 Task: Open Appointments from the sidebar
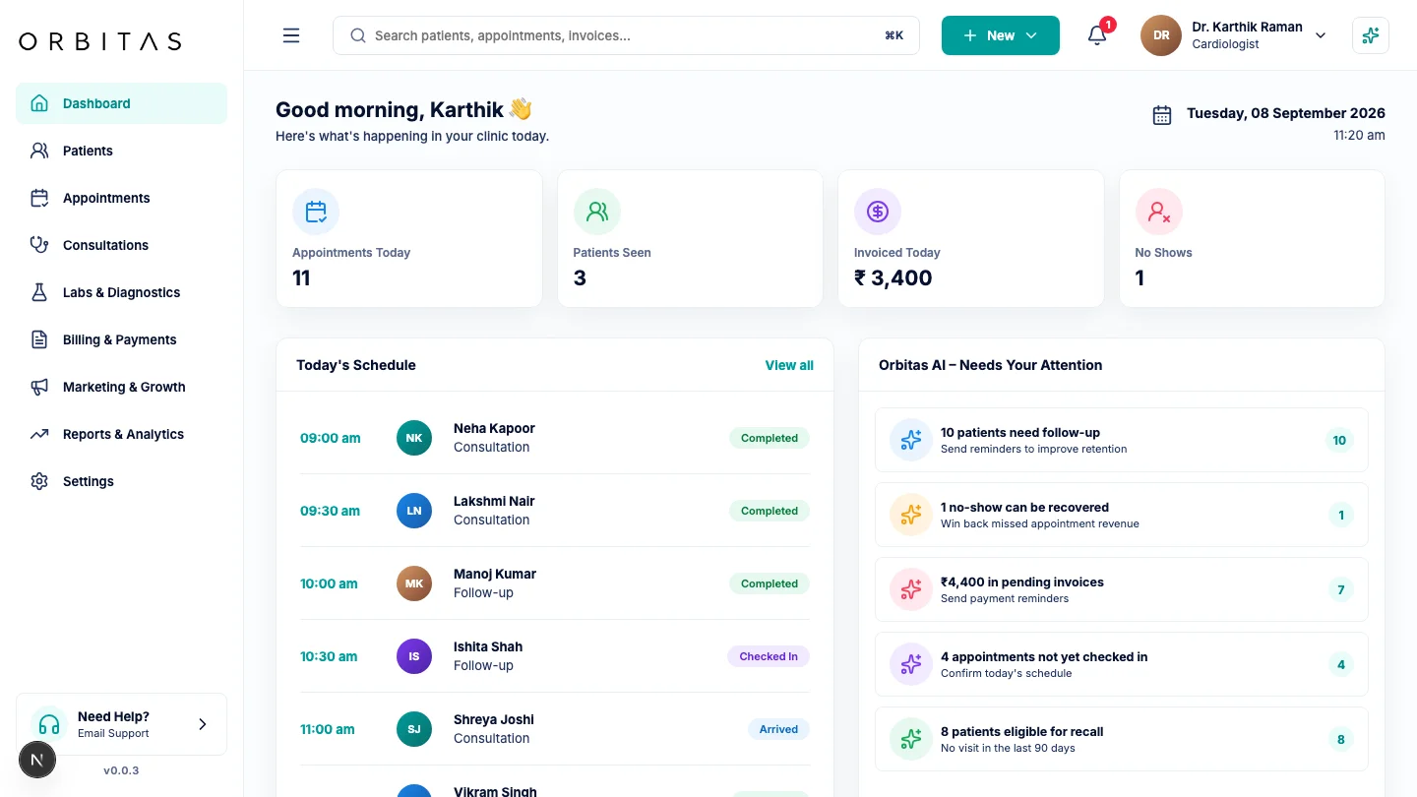coord(121,198)
